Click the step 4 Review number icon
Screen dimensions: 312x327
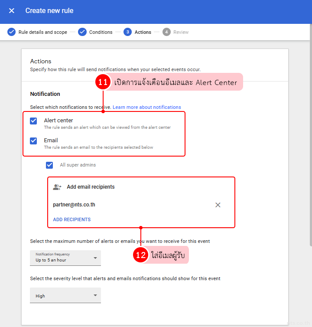coord(166,32)
